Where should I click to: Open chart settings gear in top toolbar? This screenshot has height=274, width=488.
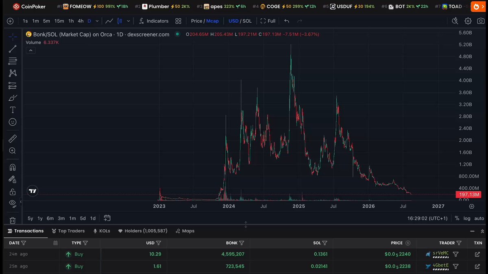pos(468,21)
